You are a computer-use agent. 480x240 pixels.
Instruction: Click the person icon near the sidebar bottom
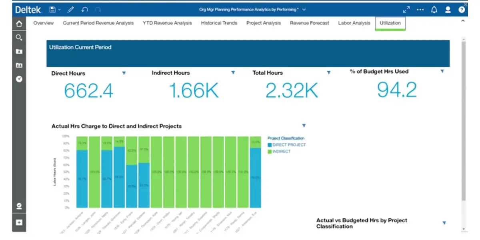point(19,206)
